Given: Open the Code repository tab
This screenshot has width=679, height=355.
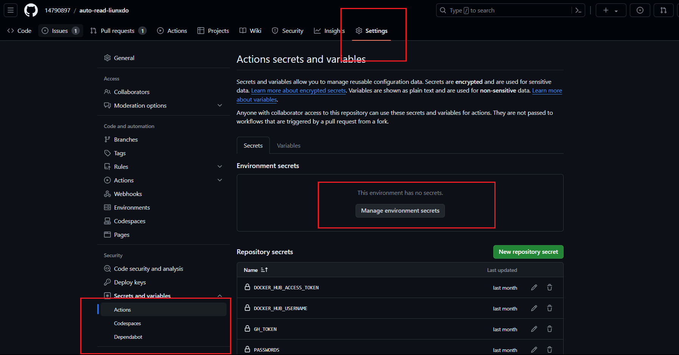Looking at the screenshot, I should tap(19, 31).
